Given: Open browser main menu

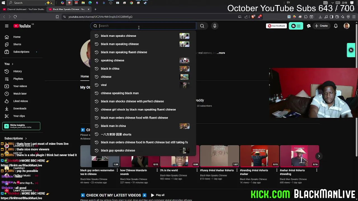Looking at the screenshot, I should pos(354,17).
